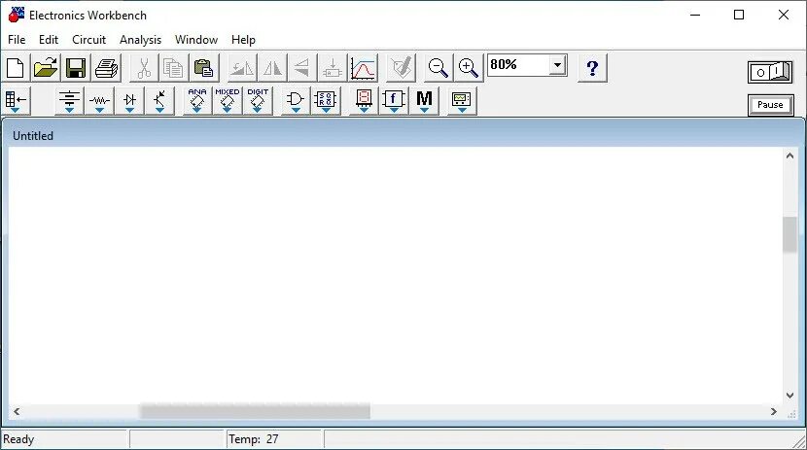Click the vertical scrollbar down arrow

coord(790,395)
